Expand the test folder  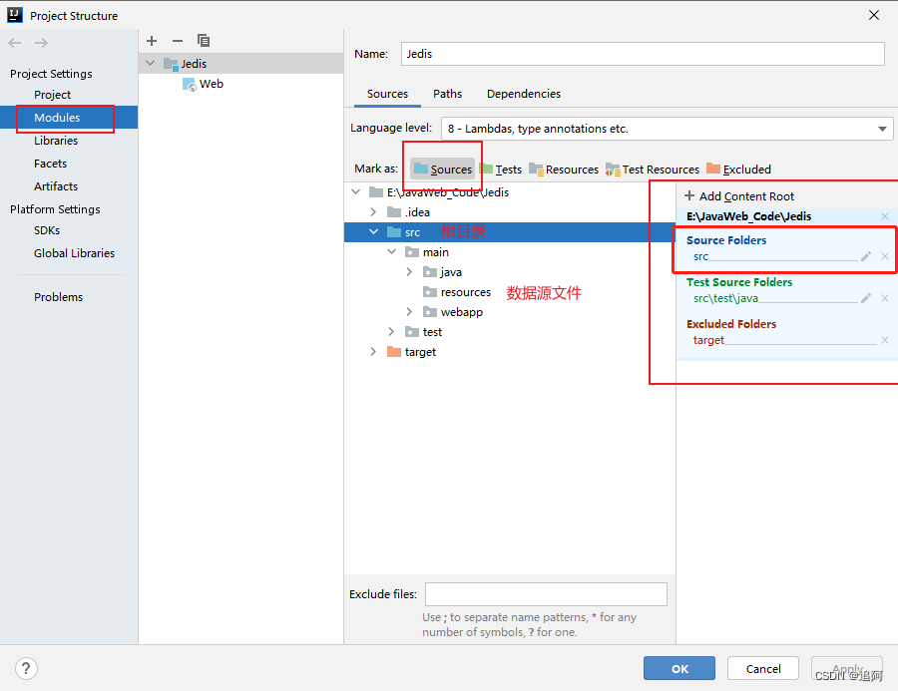(390, 331)
